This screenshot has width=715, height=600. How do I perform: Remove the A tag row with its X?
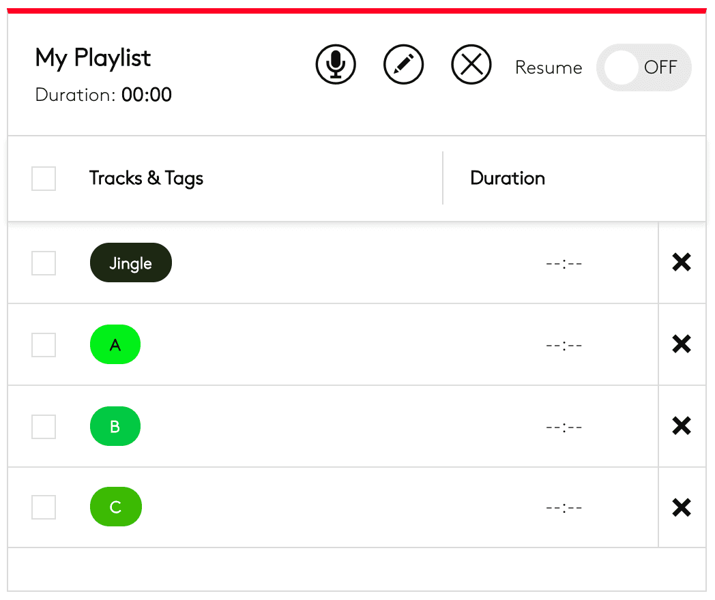coord(682,344)
